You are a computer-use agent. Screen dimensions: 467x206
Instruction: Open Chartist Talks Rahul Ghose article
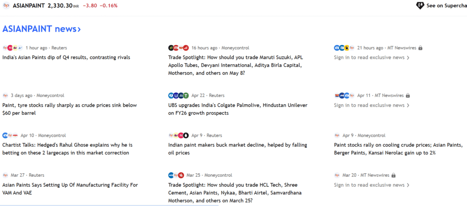point(67,149)
